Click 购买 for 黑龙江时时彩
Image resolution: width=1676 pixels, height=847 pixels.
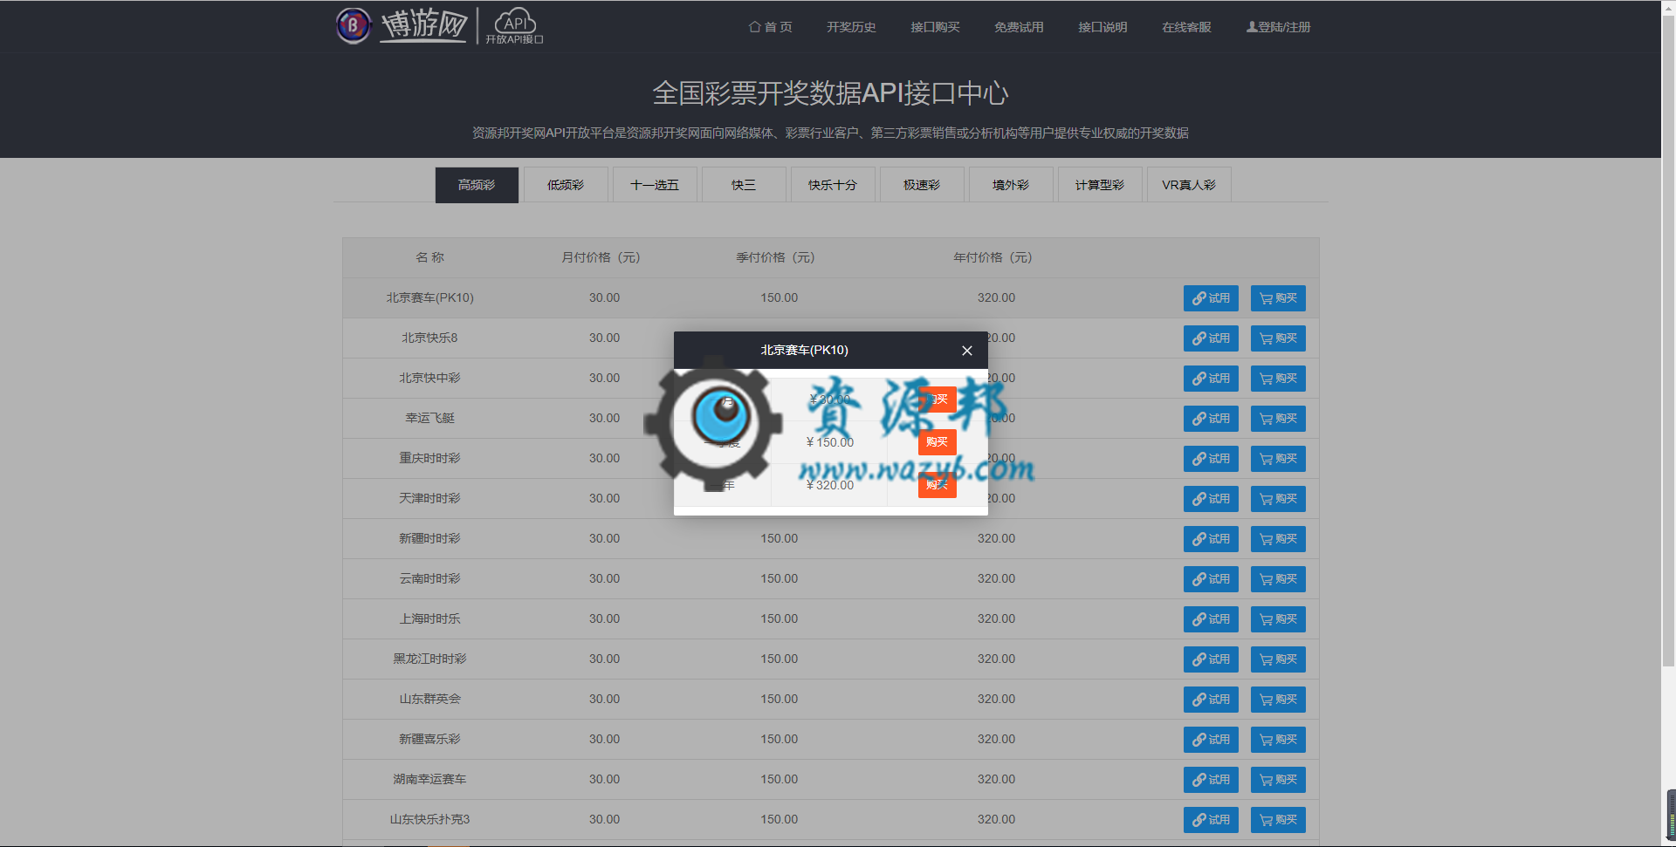click(1278, 659)
